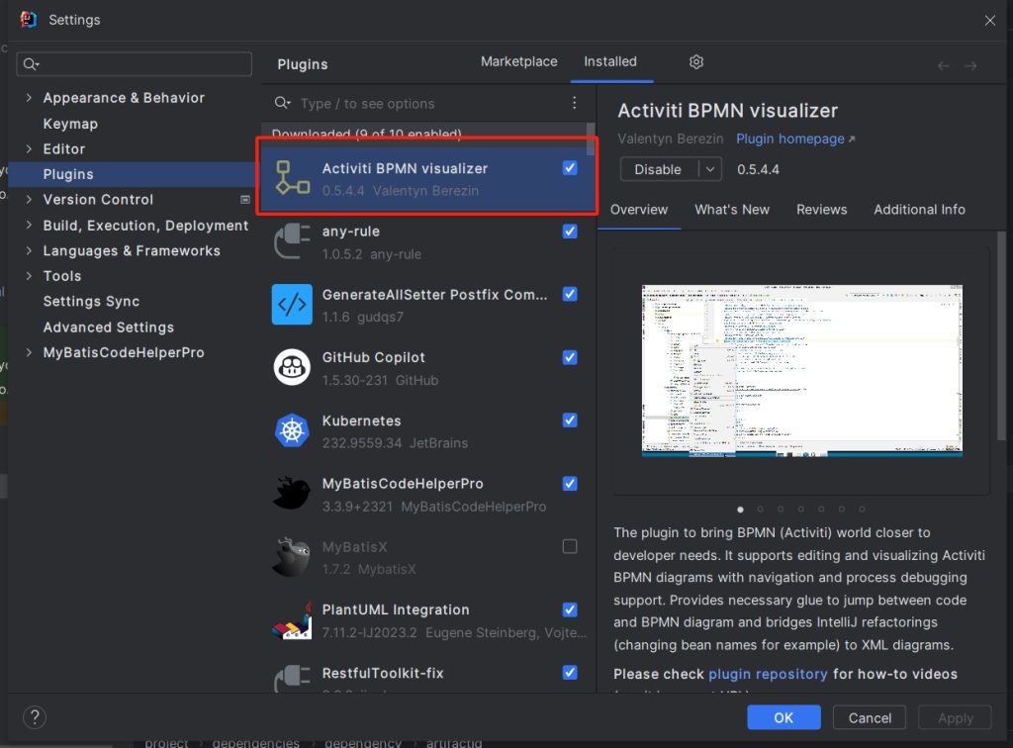
Task: Open the Disable button dropdown arrow
Action: (x=710, y=169)
